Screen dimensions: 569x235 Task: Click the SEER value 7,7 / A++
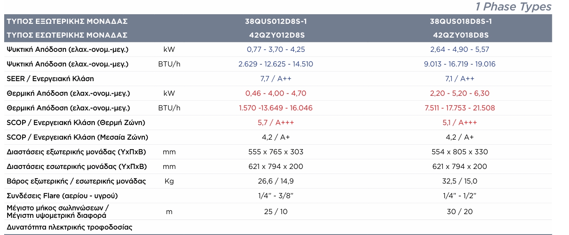coord(276,79)
